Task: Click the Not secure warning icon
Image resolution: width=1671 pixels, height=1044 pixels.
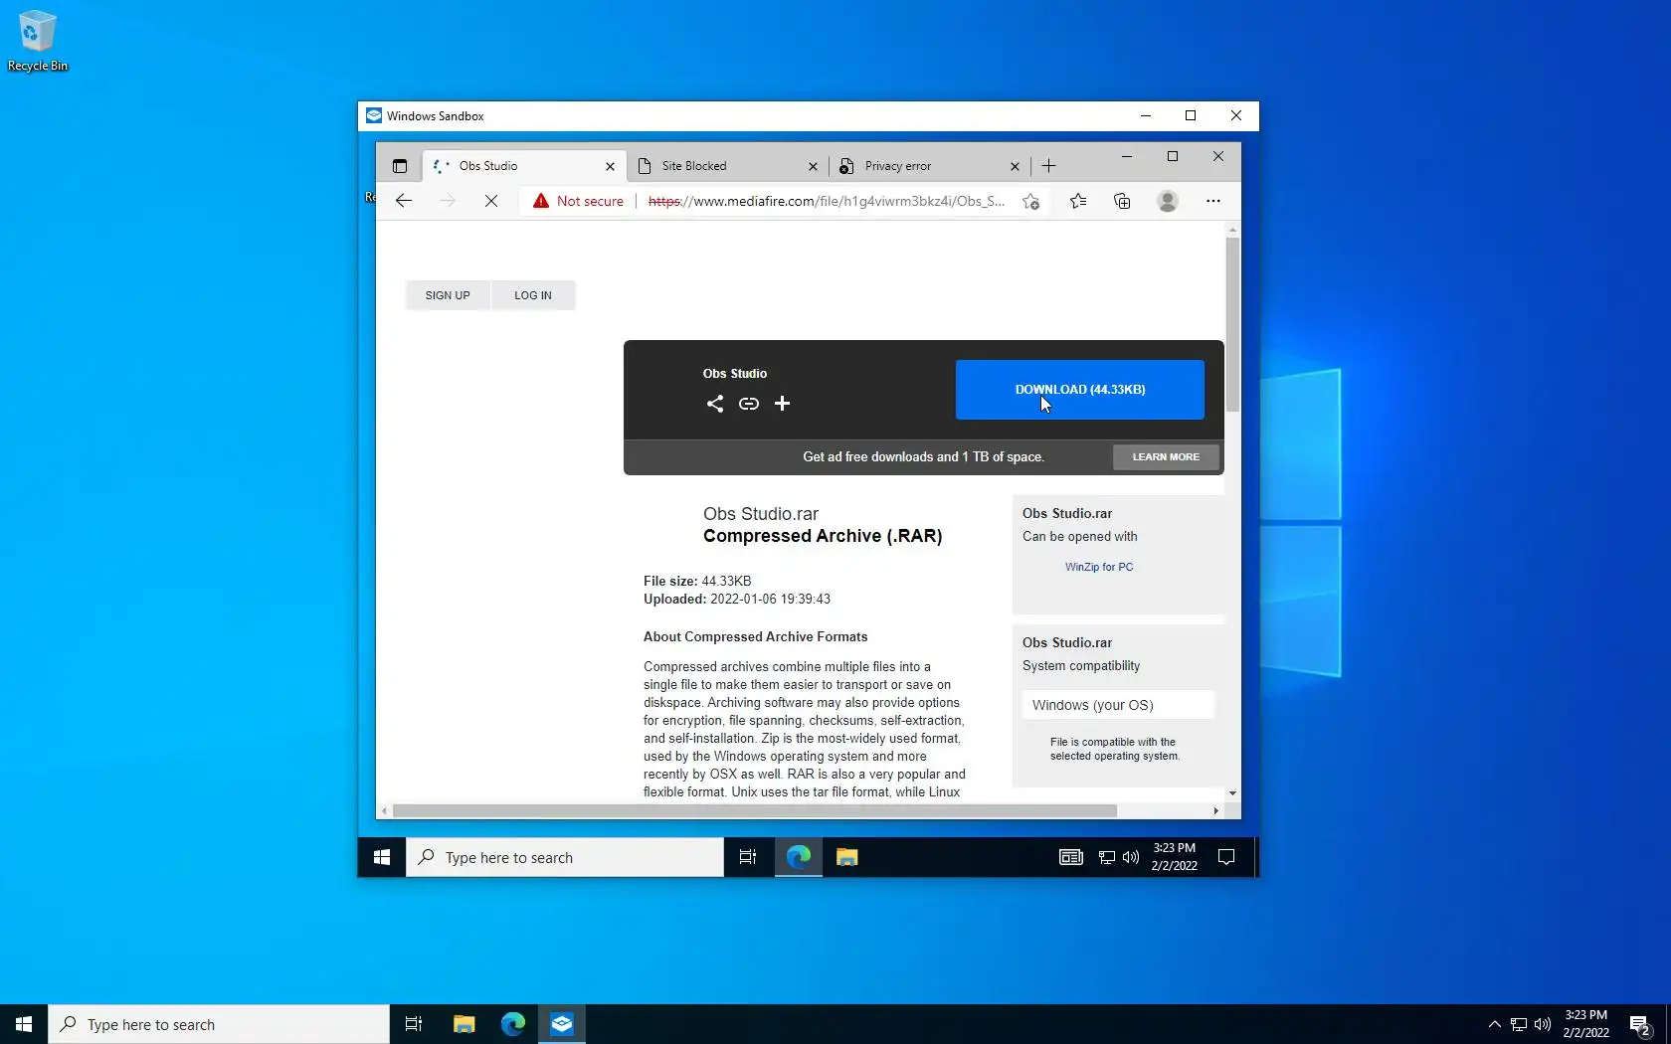Action: (x=541, y=201)
